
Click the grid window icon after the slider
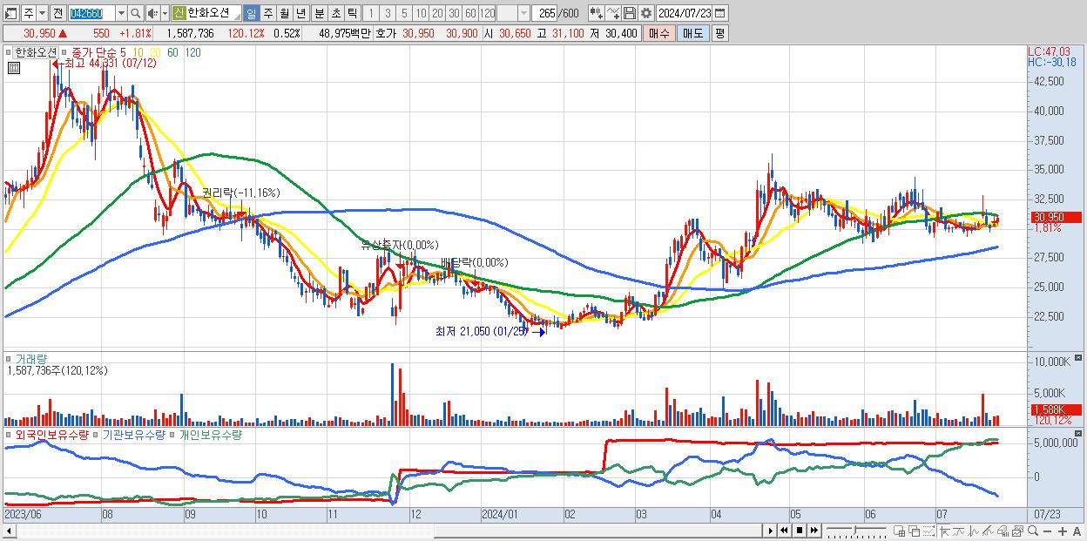[899, 531]
